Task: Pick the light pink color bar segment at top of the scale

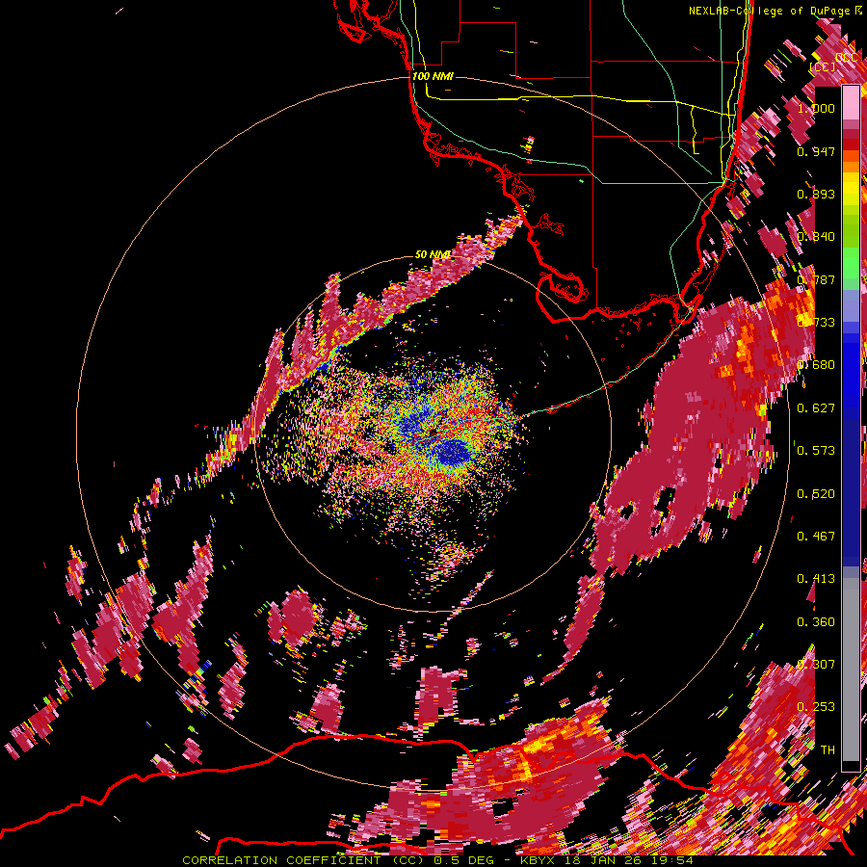Action: point(851,103)
